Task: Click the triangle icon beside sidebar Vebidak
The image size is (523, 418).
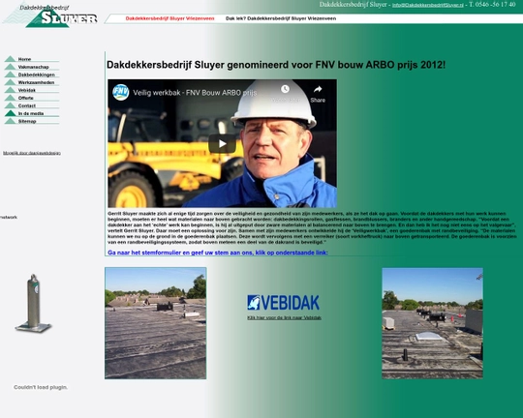Action: [x=10, y=90]
